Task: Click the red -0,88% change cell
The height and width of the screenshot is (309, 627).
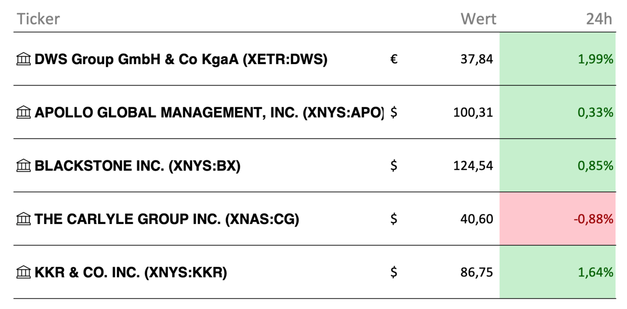Action: point(558,219)
